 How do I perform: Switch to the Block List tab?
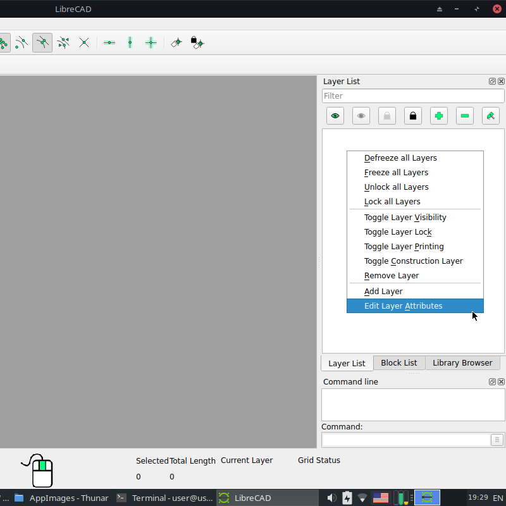point(398,362)
